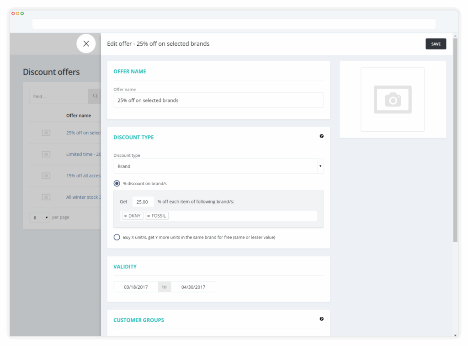Click the vertical scrollbar of edit panel
This screenshot has height=346, width=468.
coord(455,140)
